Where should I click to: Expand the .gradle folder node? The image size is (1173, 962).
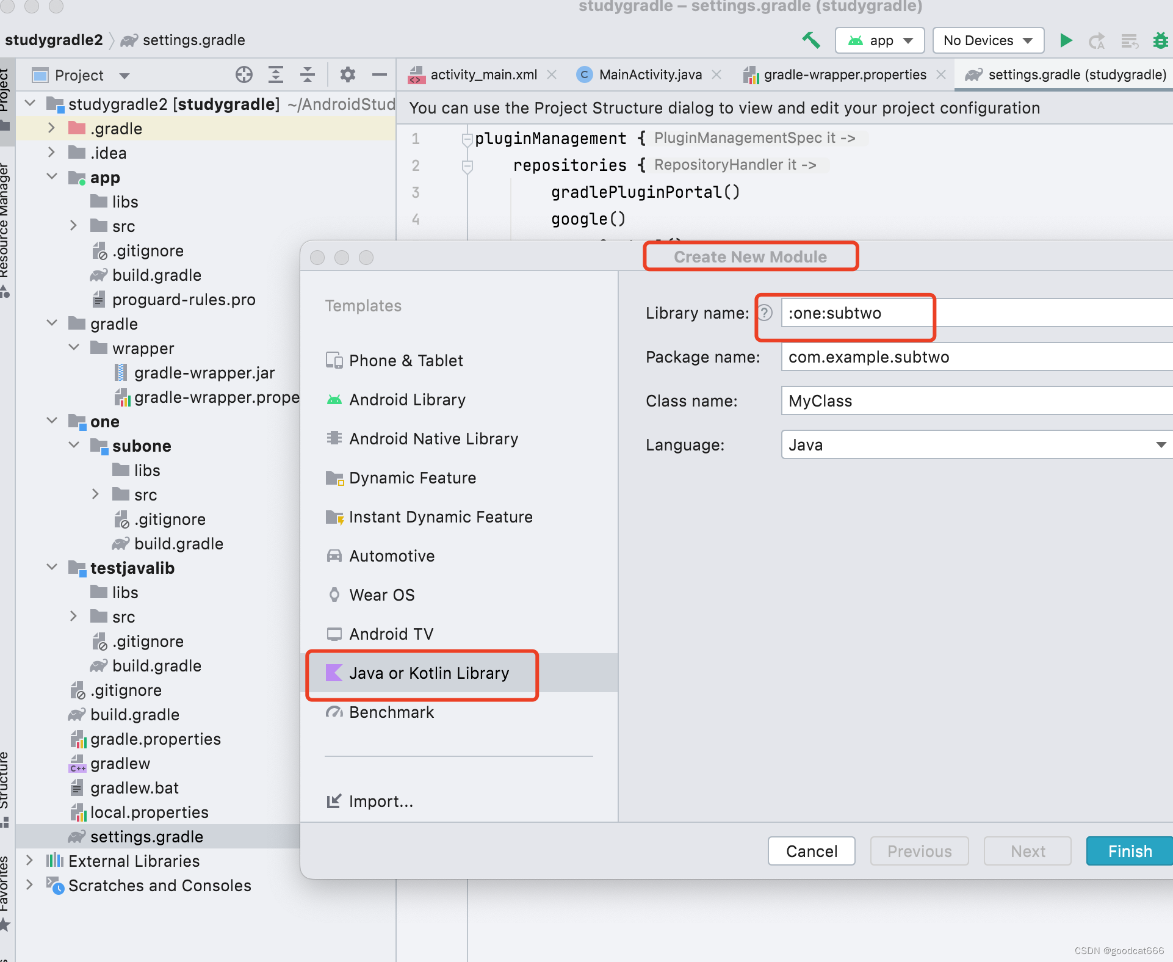[52, 128]
